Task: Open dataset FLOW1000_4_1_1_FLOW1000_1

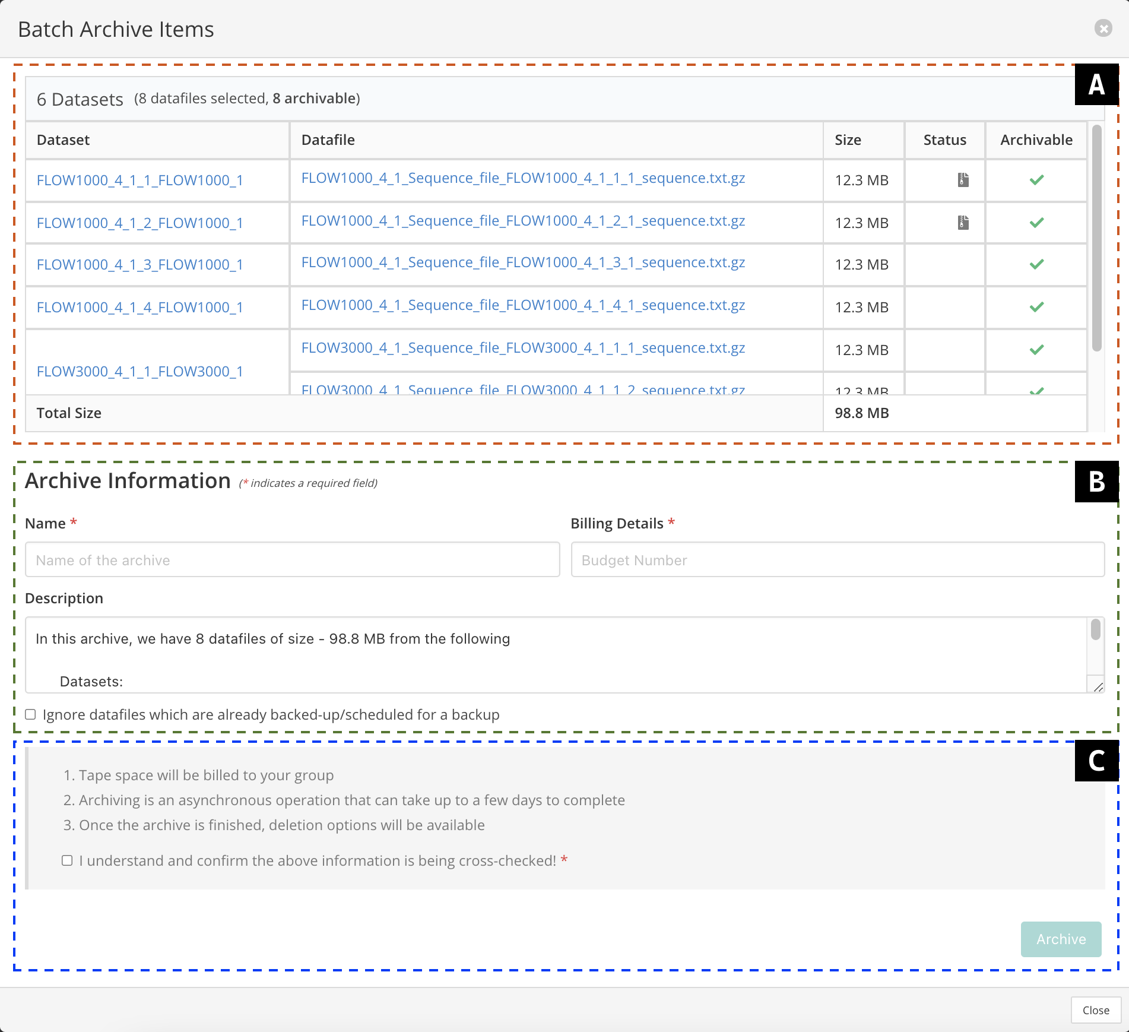Action: tap(140, 181)
